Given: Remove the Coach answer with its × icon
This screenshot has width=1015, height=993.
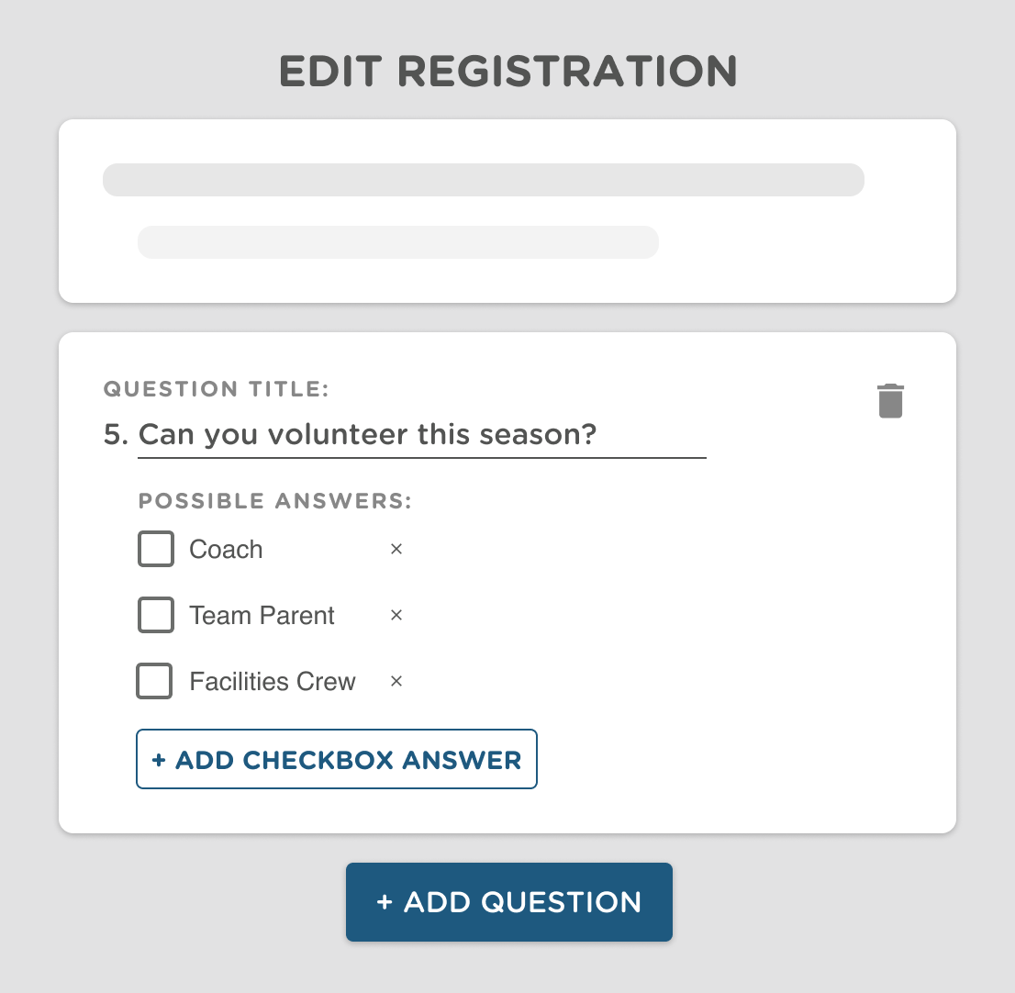Looking at the screenshot, I should click(x=396, y=549).
